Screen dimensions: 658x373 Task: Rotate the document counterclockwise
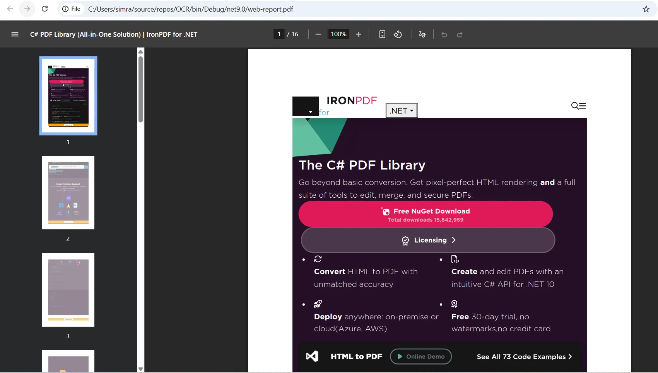pyautogui.click(x=398, y=34)
